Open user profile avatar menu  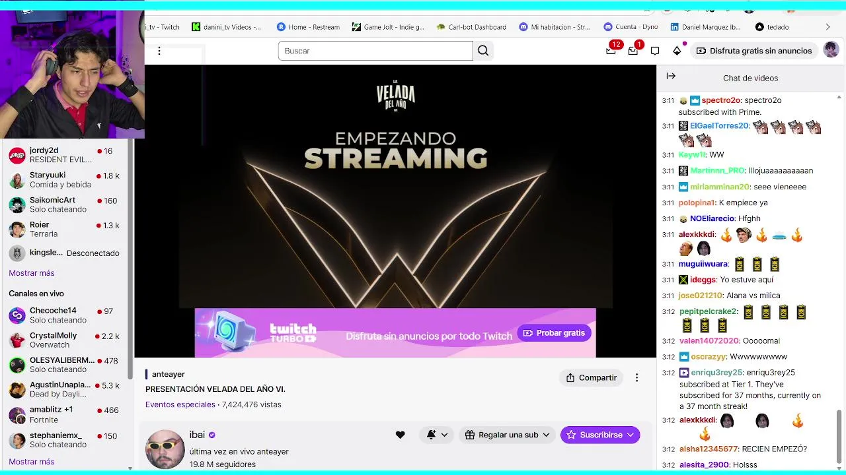click(831, 50)
